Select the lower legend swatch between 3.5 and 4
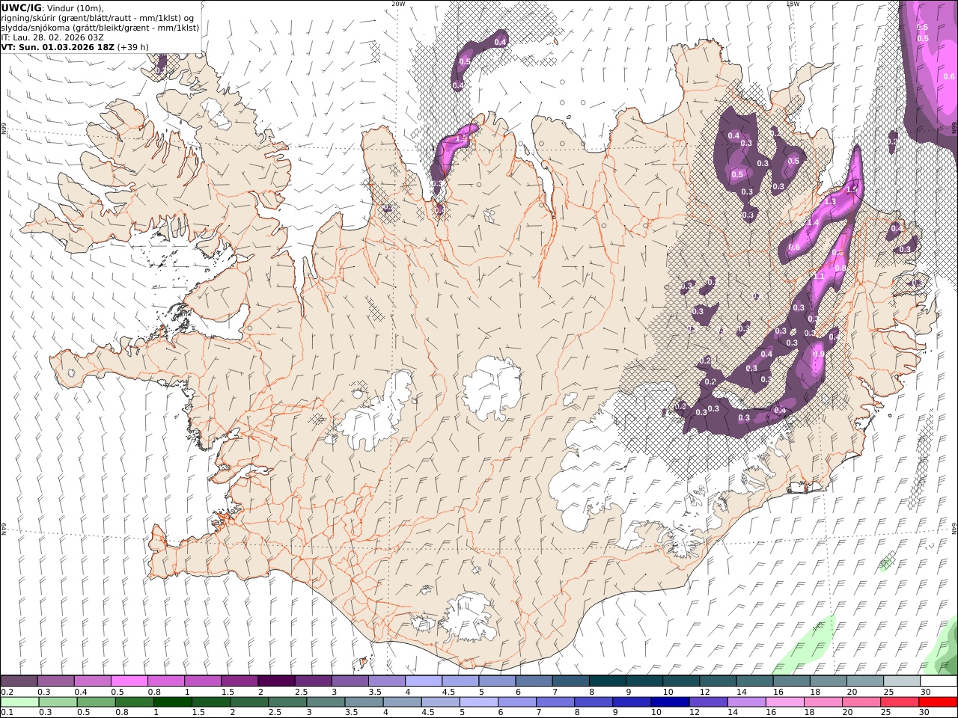 (364, 702)
